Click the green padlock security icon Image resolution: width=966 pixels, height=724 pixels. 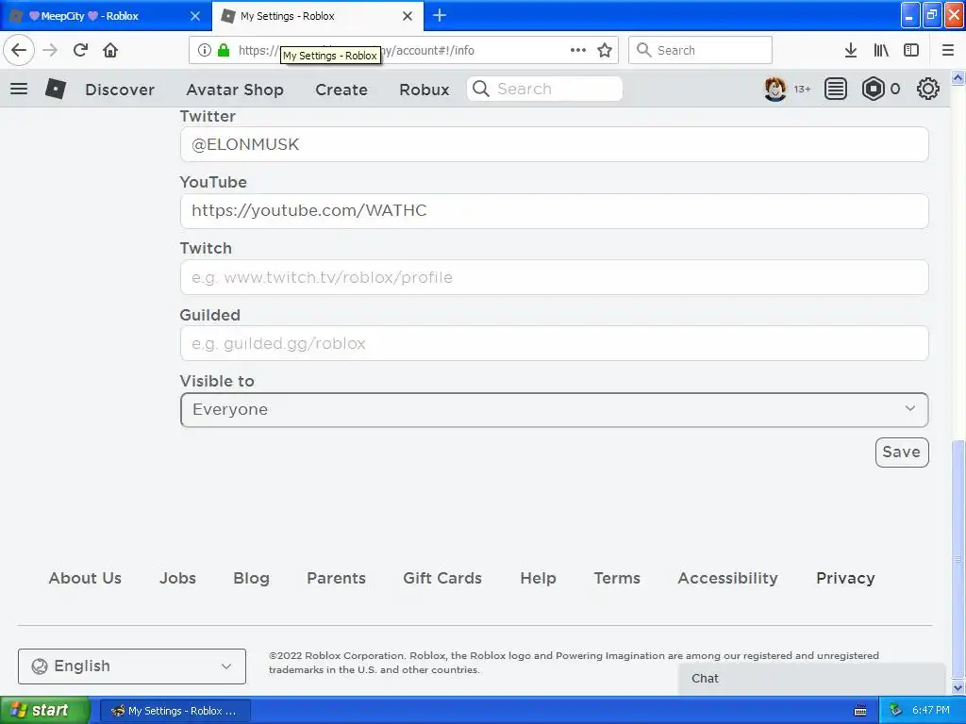click(x=224, y=50)
